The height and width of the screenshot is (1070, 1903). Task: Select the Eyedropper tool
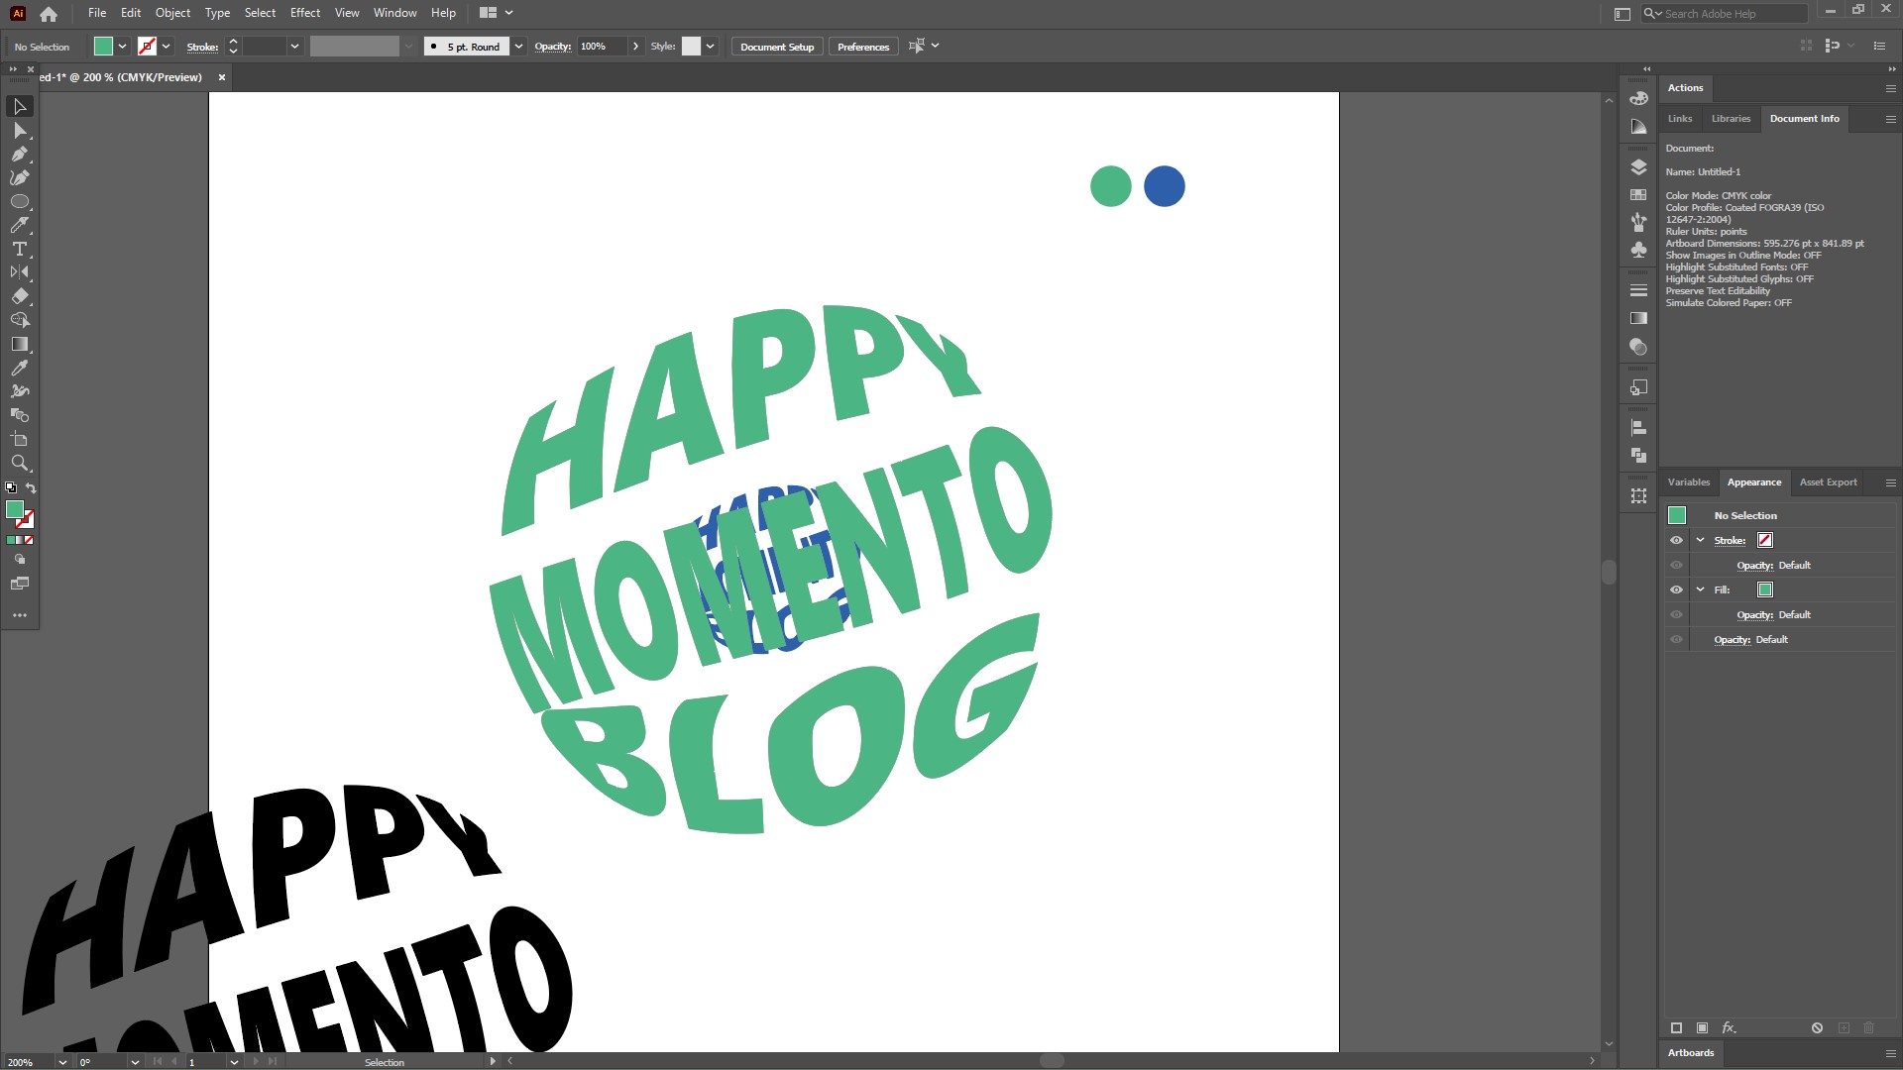[20, 368]
